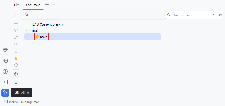Viewport: 225px width, 106px height.
Task: Click the Delete Branch trash icon
Action: 16,30
